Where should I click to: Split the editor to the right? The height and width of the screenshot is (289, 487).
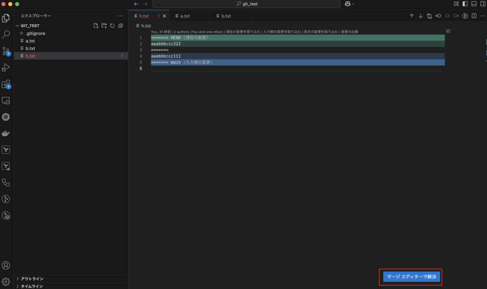tap(474, 16)
